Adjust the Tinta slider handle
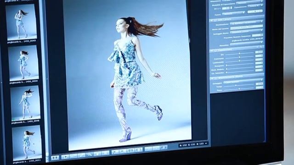This screenshot has height=165, width=294. (x=239, y=88)
